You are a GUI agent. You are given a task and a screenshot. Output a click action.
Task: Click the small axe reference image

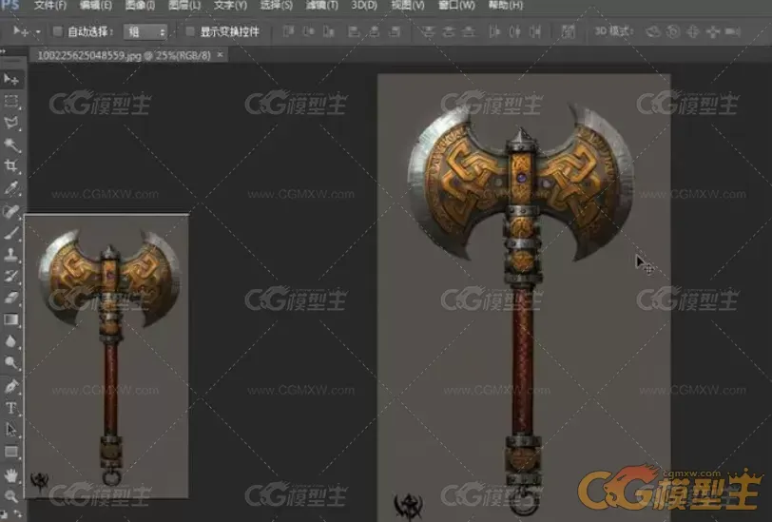coord(106,357)
